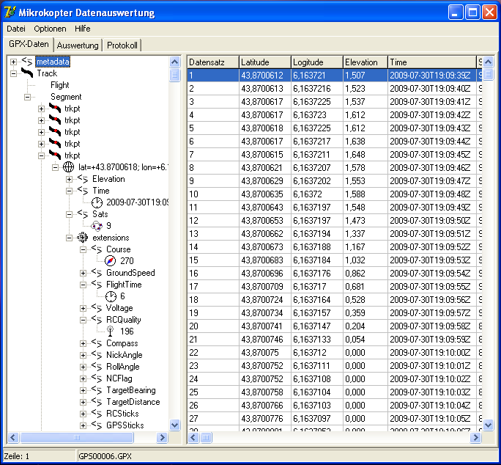This screenshot has width=501, height=465.
Task: Open the Datei menu
Action: tap(15, 29)
